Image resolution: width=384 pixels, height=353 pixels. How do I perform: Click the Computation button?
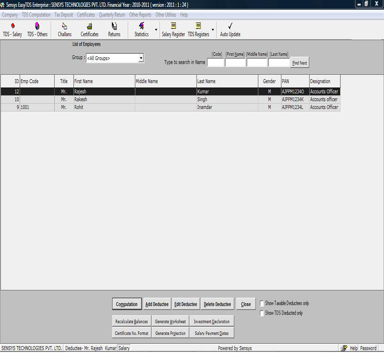pos(127,304)
